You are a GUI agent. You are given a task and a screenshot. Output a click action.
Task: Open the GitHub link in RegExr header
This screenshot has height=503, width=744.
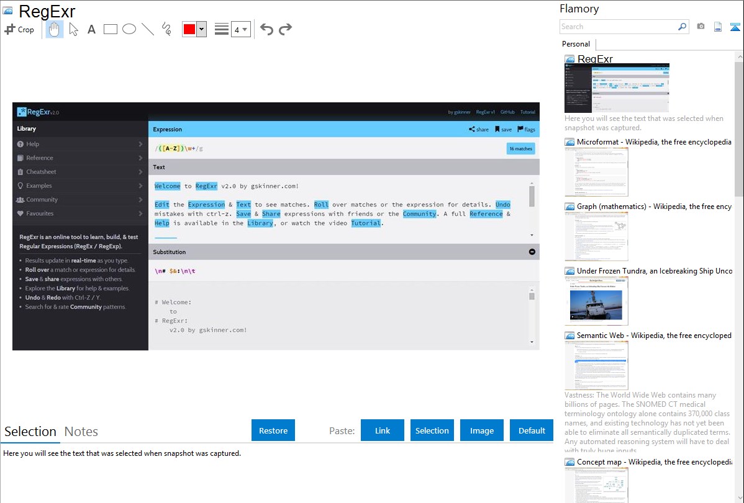(507, 112)
